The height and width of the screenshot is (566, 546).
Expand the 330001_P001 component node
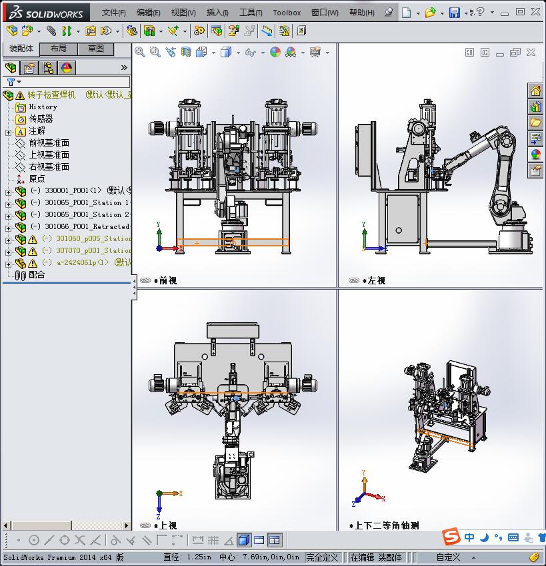click(8, 191)
